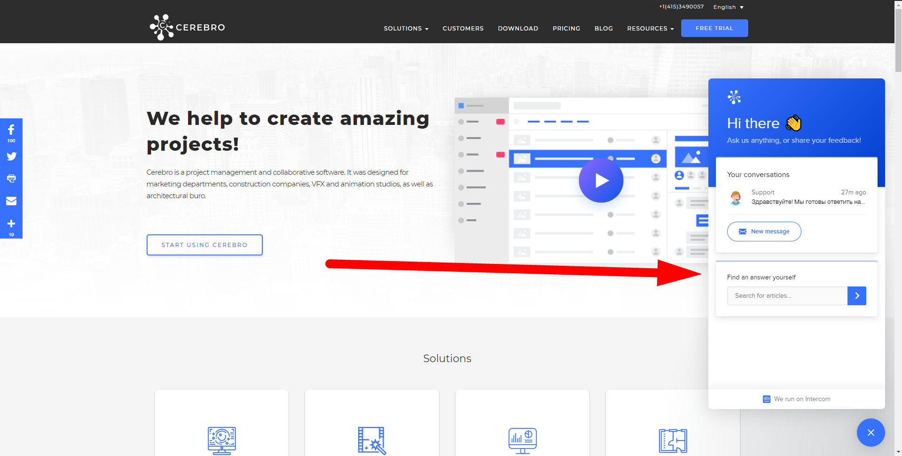902x456 pixels.
Task: Click the Solutions section heading
Action: (447, 358)
